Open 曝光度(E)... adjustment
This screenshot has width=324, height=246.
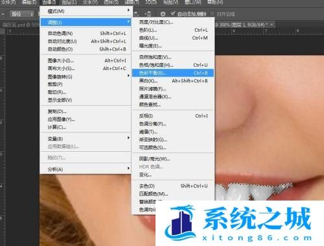coord(173,46)
